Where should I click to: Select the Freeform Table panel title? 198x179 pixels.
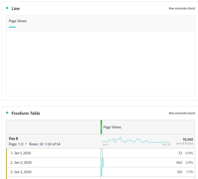pyautogui.click(x=26, y=113)
